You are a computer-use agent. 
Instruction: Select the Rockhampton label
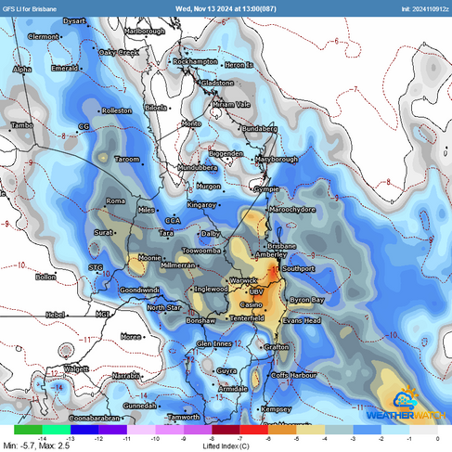195,61
